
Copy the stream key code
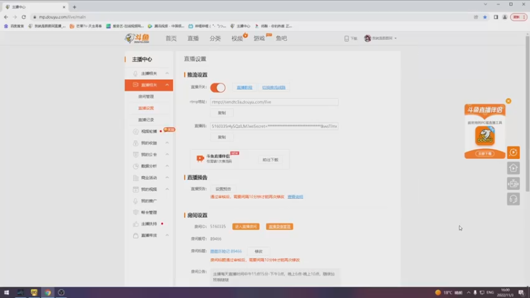pyautogui.click(x=222, y=137)
